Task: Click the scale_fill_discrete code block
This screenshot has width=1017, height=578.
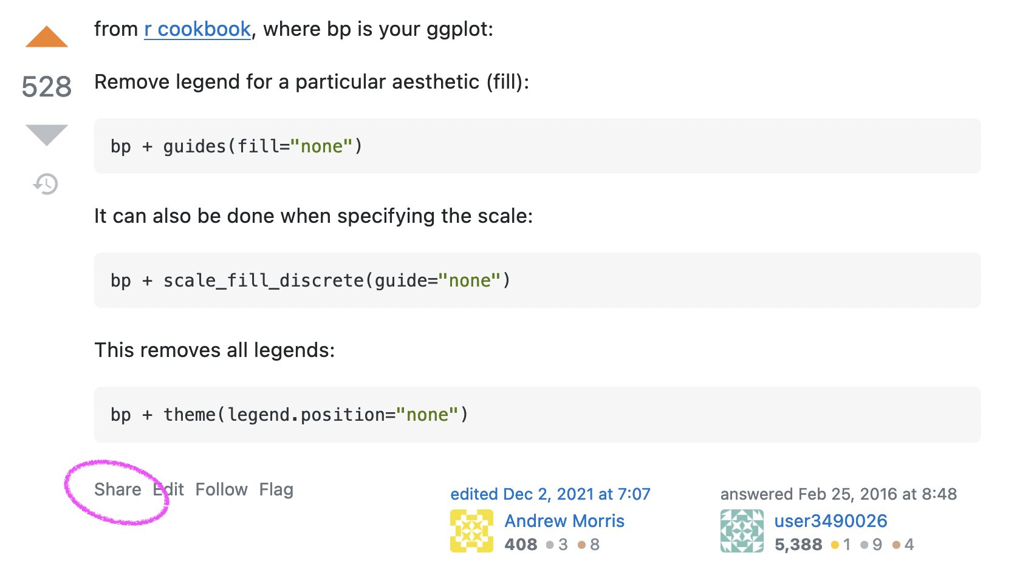Action: (537, 280)
